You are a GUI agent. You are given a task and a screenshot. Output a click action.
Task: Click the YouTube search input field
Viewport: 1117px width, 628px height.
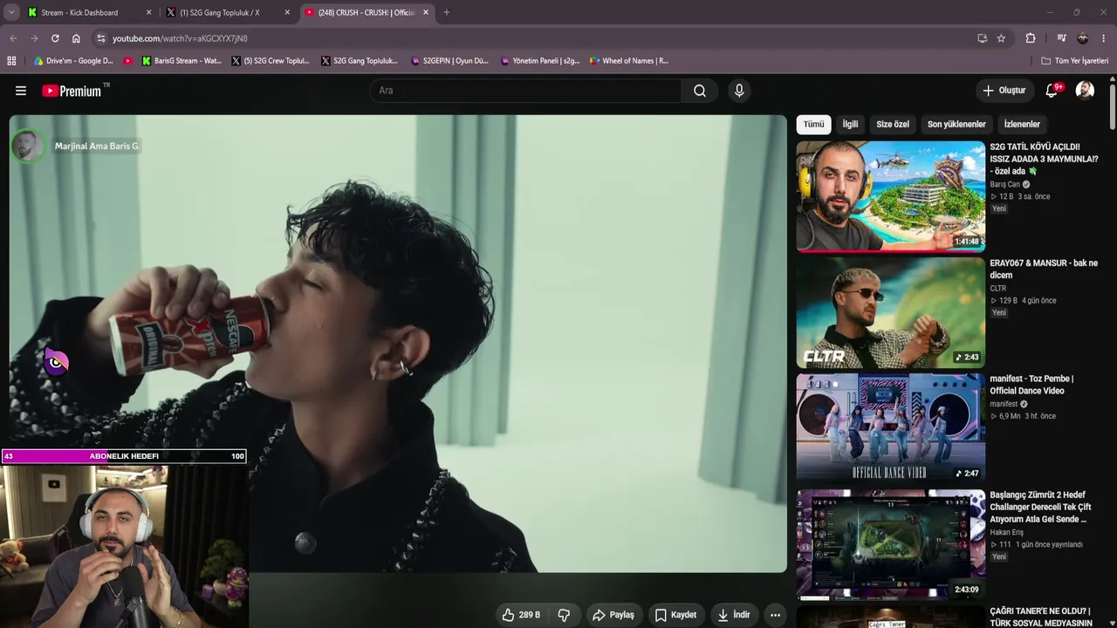(526, 91)
